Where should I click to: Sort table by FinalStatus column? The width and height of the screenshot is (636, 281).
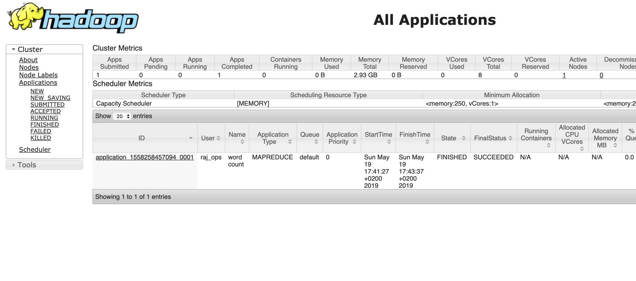click(x=494, y=138)
